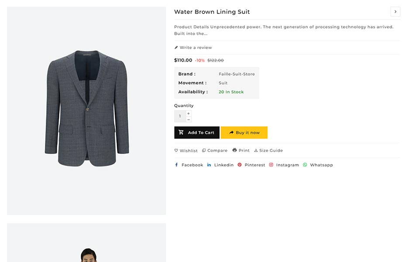Click the Pinterest share icon
Image resolution: width=406 pixels, height=262 pixels.
pyautogui.click(x=240, y=165)
